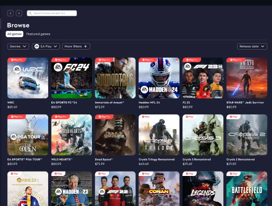Viewport: 272px width, 206px height.
Task: Click the Play Pro badge on Jedi Survivor
Action: [236, 60]
